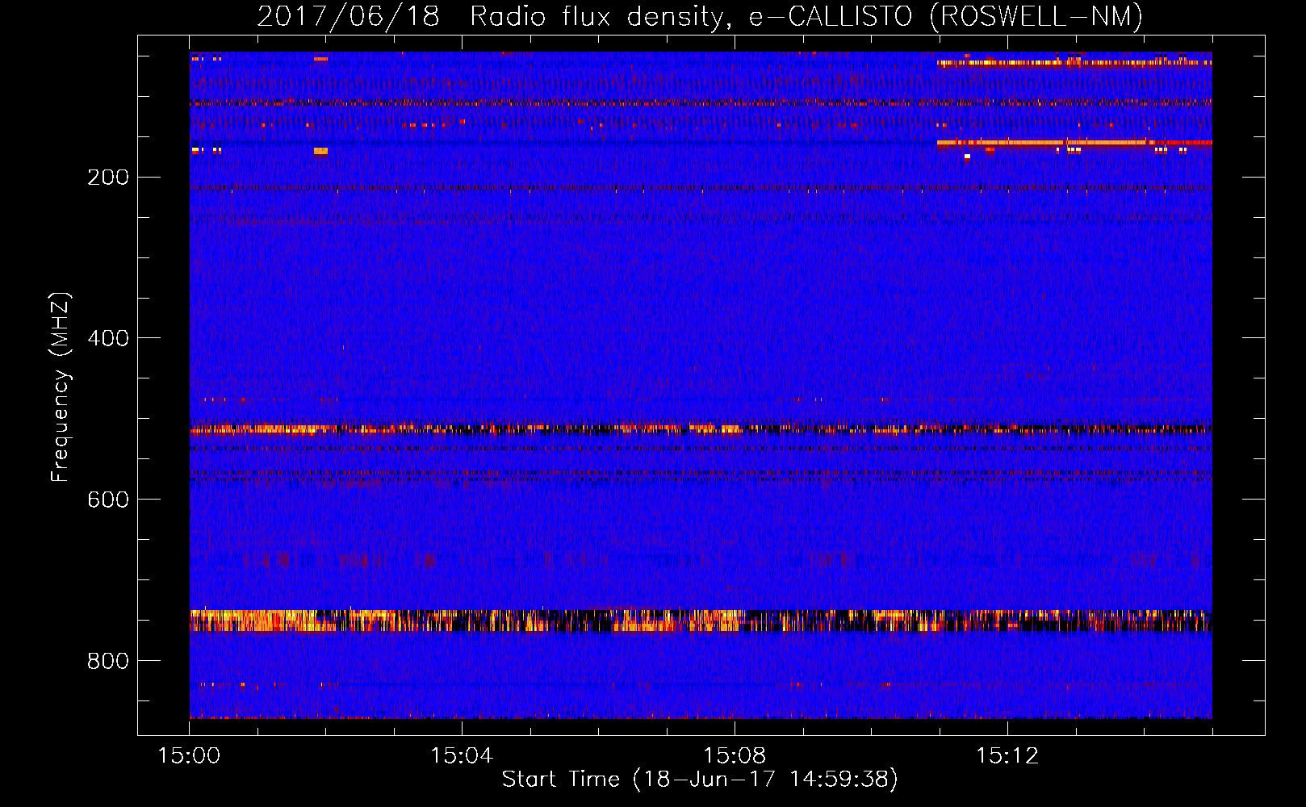
Task: Click the 15:04 time tick label
Action: tap(462, 756)
